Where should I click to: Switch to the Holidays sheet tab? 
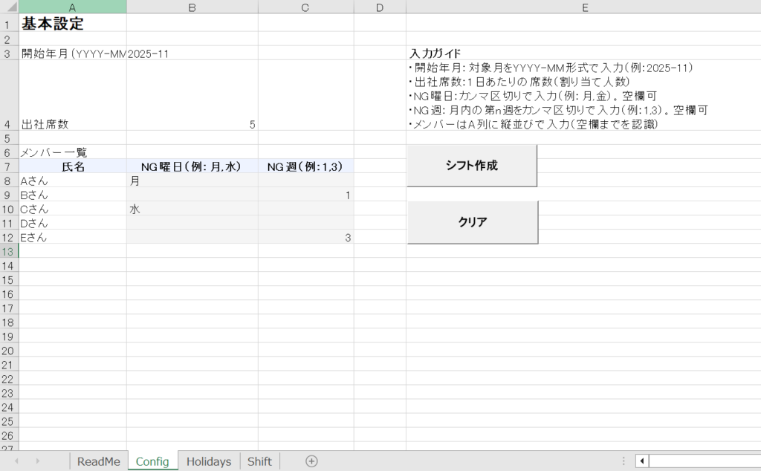(209, 461)
